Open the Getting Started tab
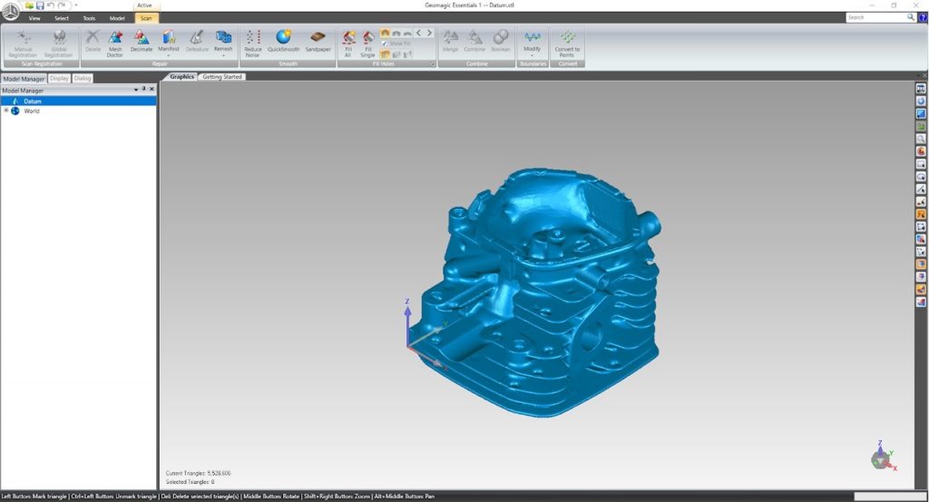 coord(222,77)
